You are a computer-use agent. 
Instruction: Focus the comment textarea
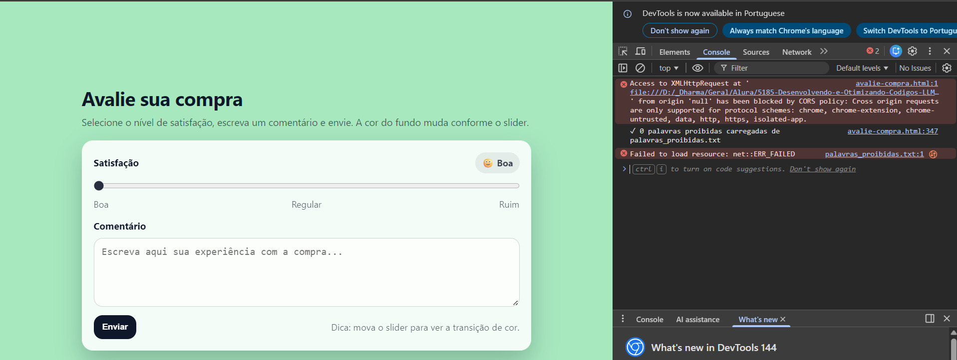click(307, 272)
